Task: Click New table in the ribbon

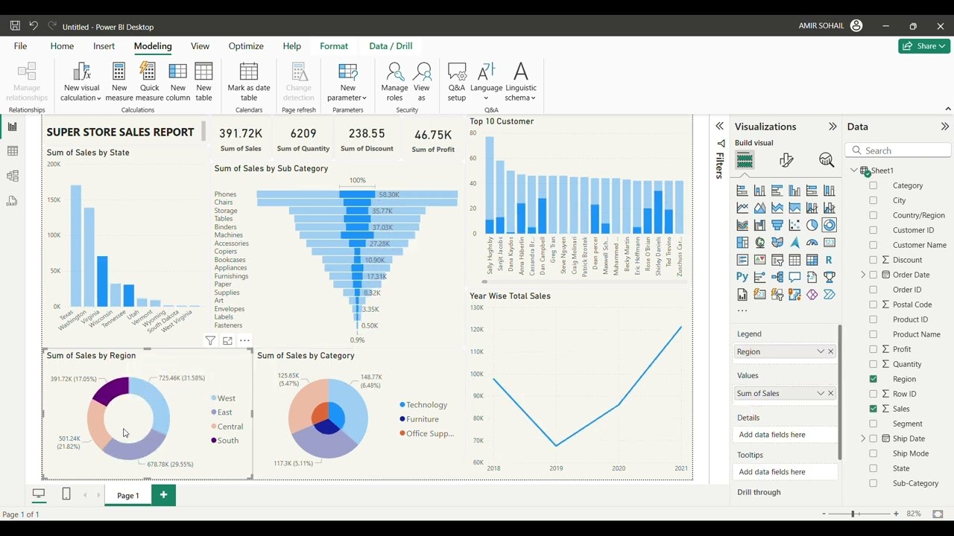Action: coord(203,82)
